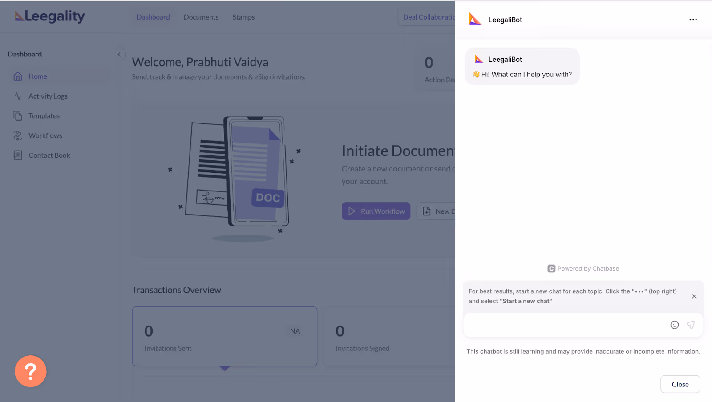The height and width of the screenshot is (402, 712).
Task: Click the emoji picker icon in chat input
Action: (675, 325)
